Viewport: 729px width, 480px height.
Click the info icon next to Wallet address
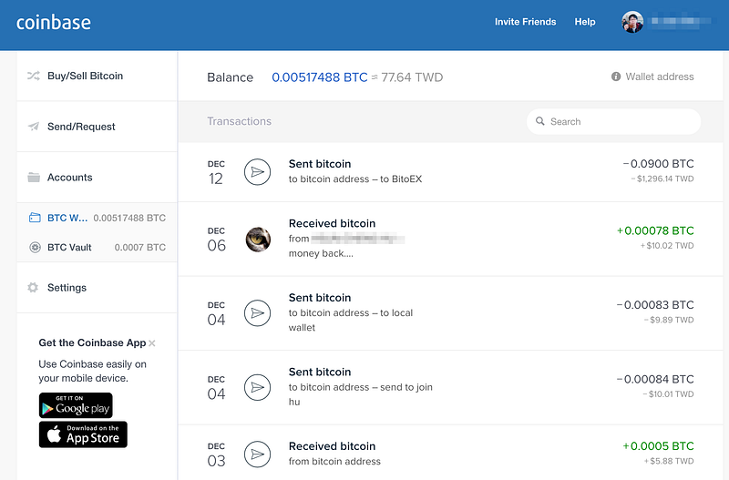point(616,77)
